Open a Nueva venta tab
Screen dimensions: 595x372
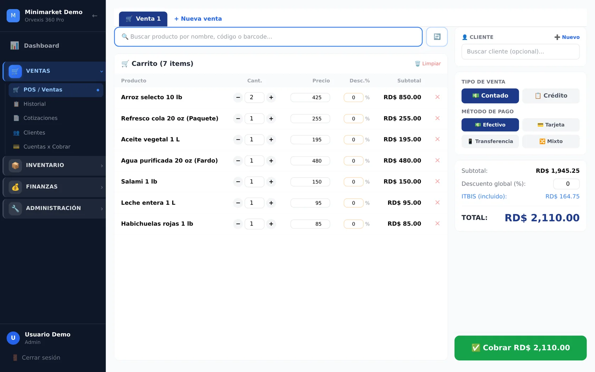tap(198, 19)
